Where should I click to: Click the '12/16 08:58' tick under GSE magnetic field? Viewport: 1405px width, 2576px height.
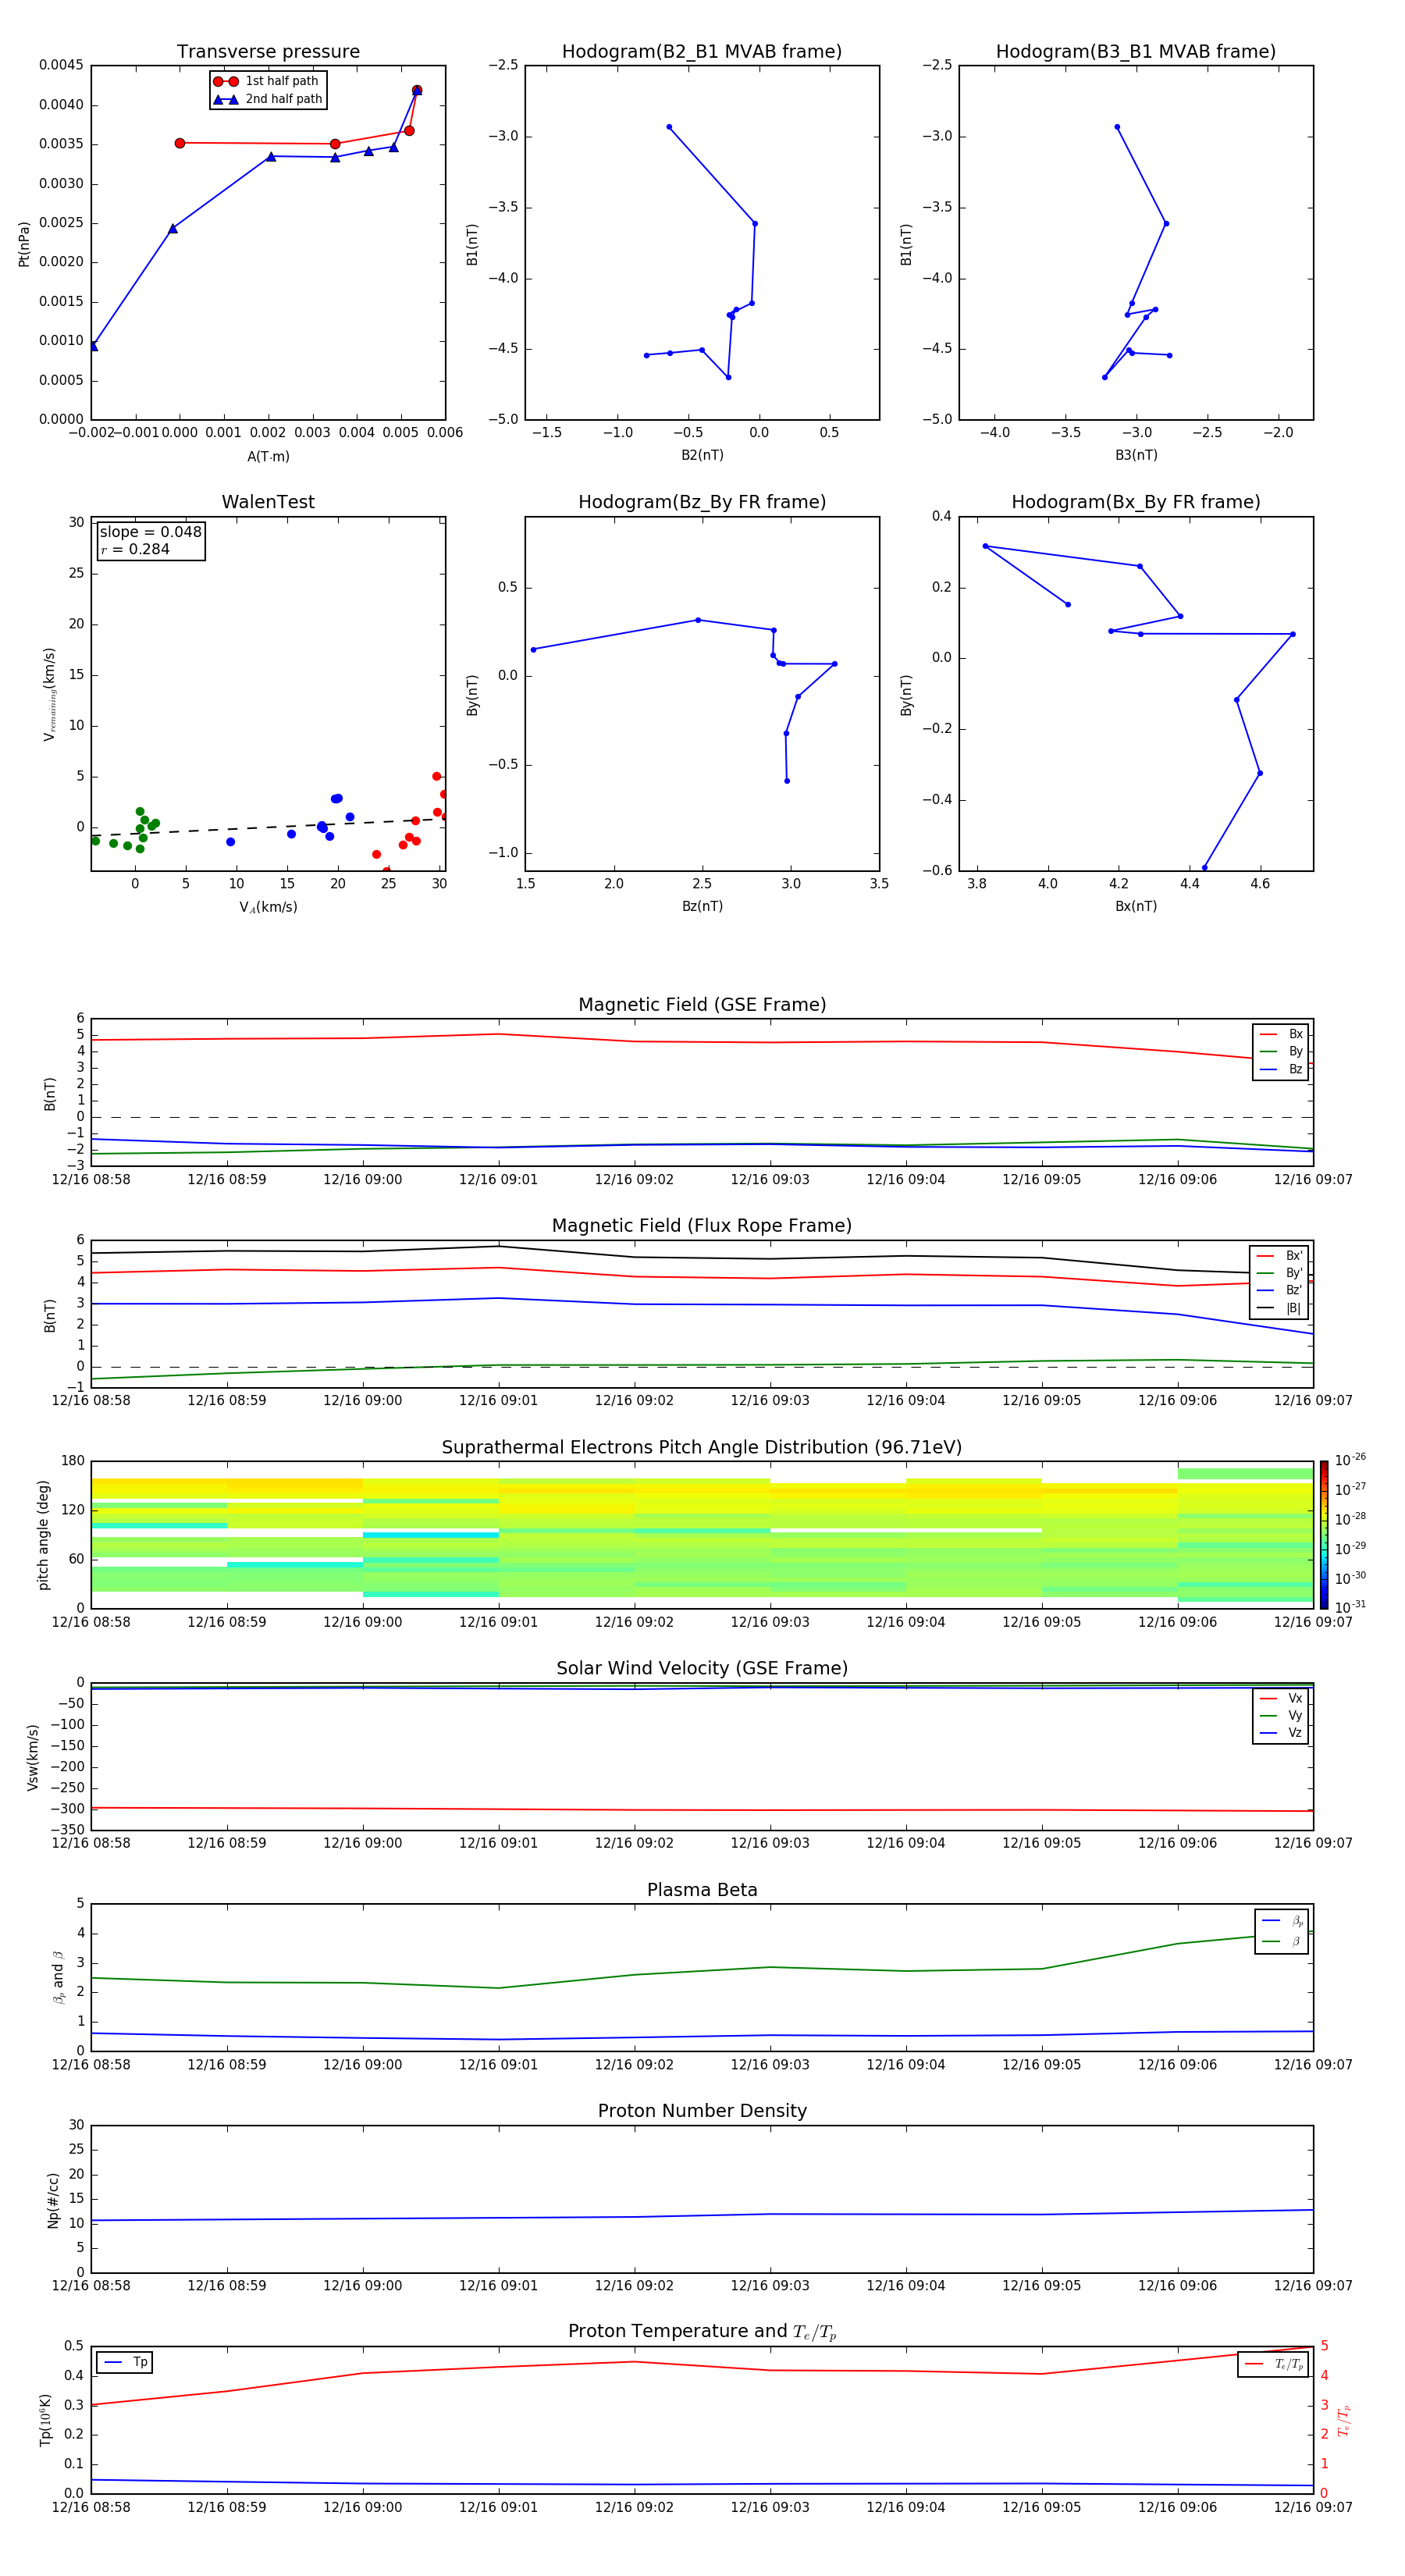pos(91,1180)
